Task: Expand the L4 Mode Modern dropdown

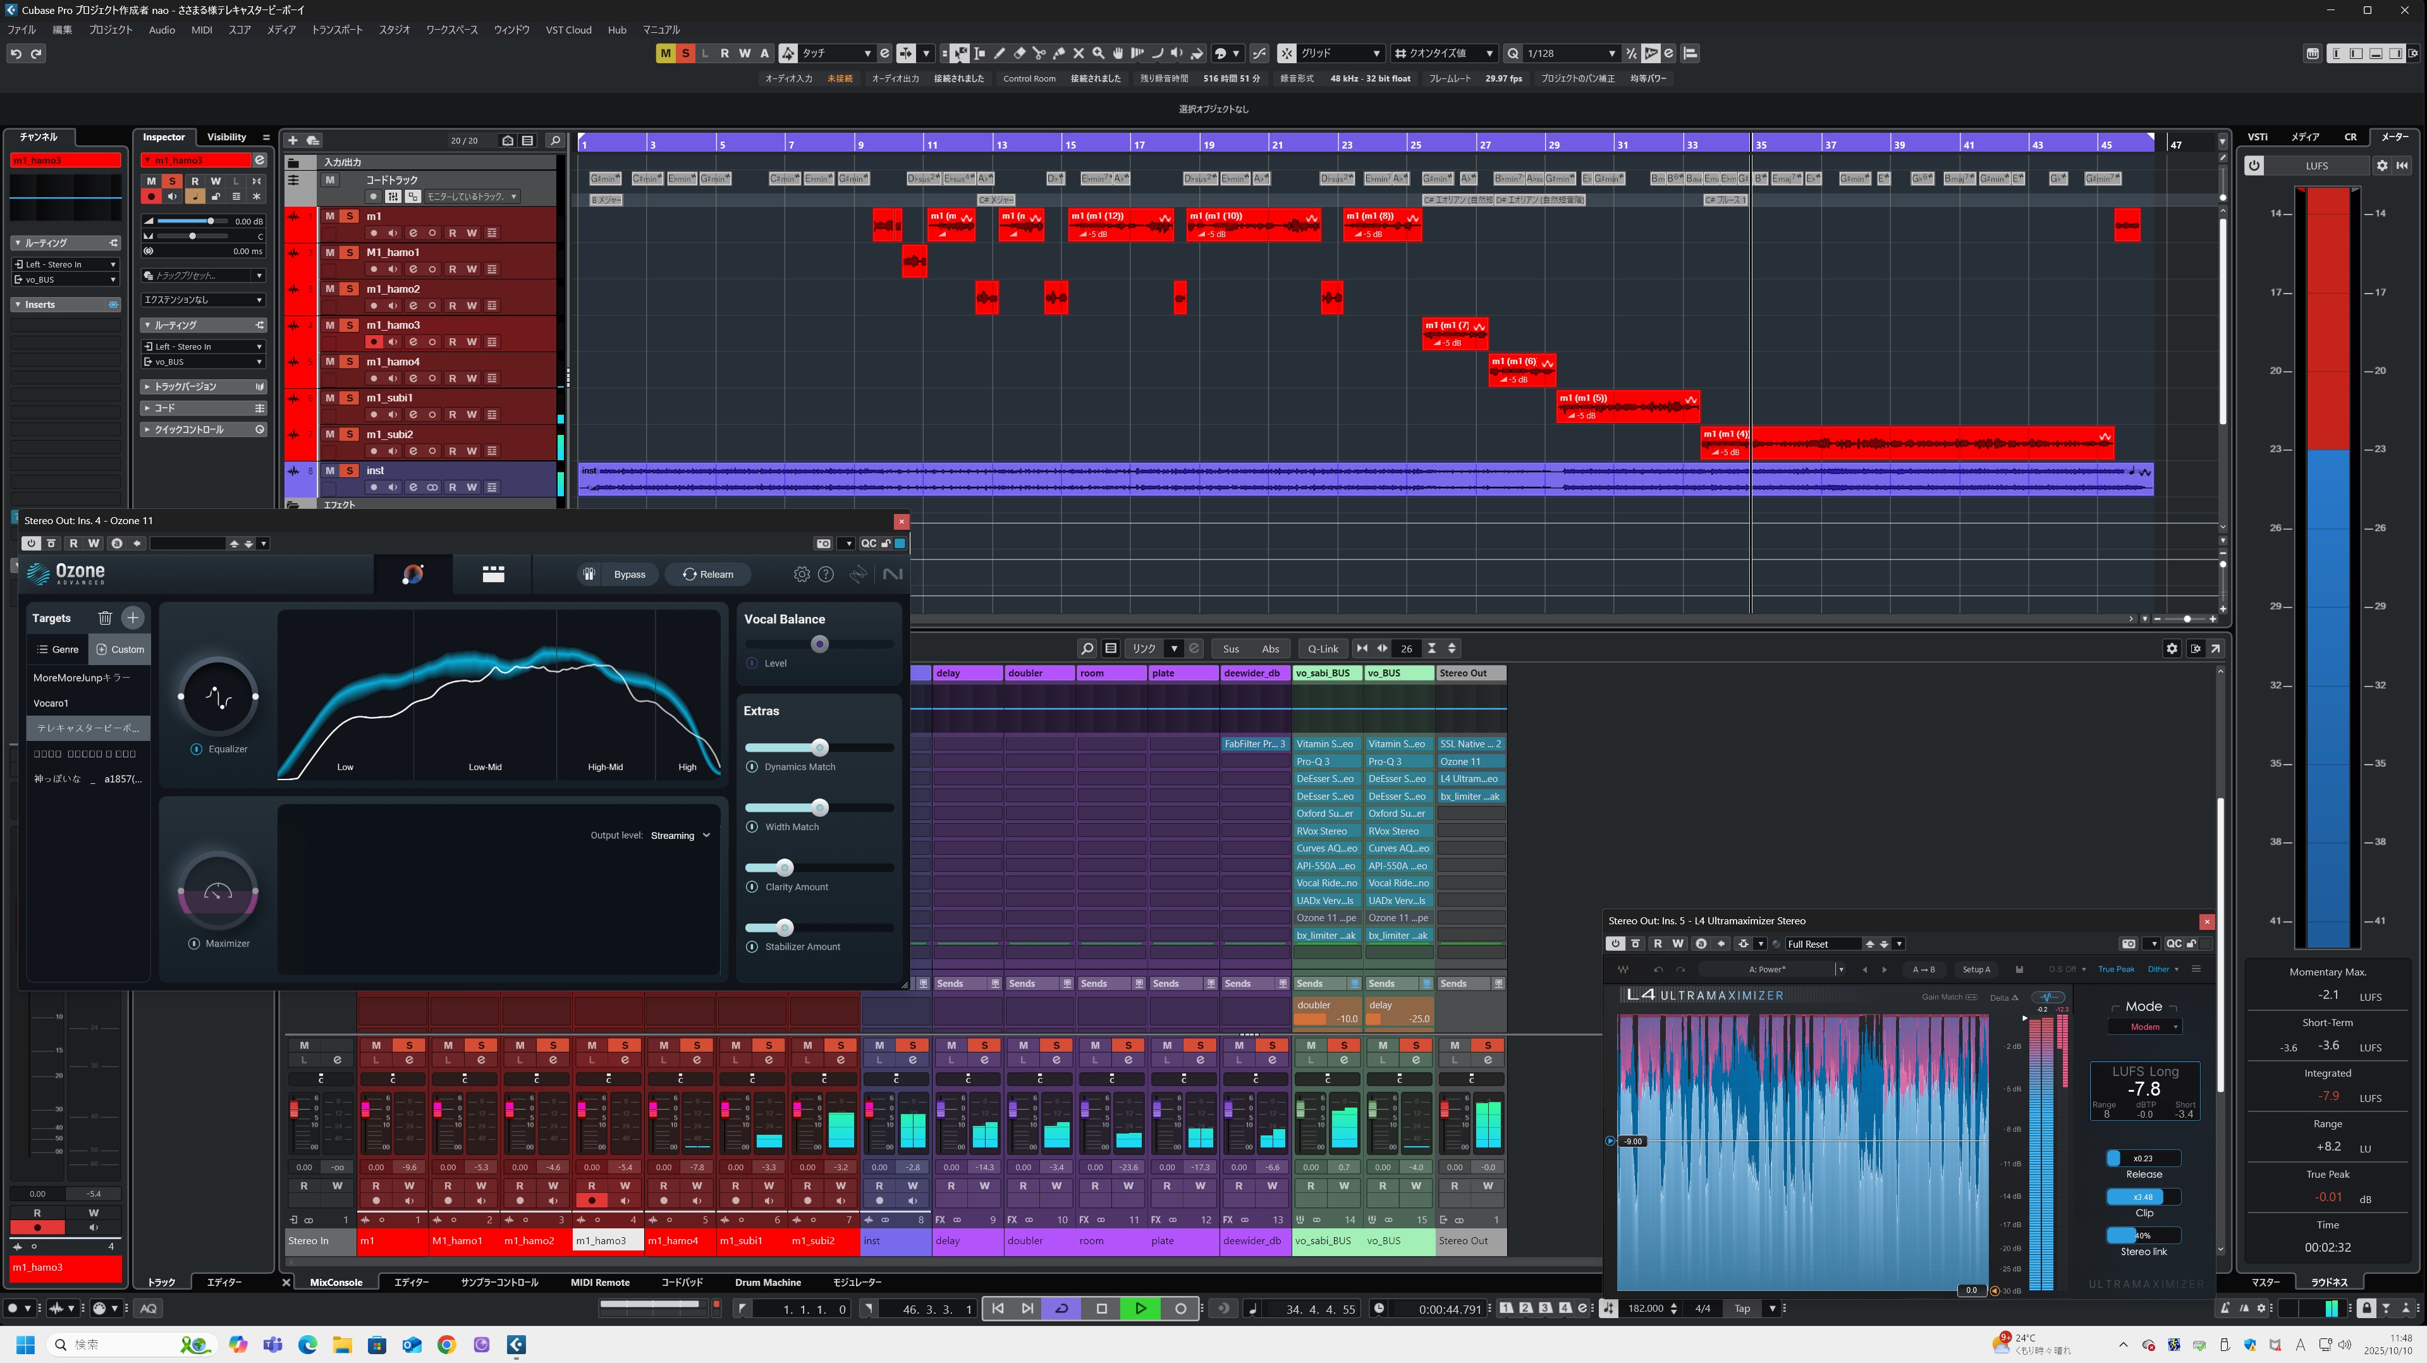Action: (x=2145, y=1027)
